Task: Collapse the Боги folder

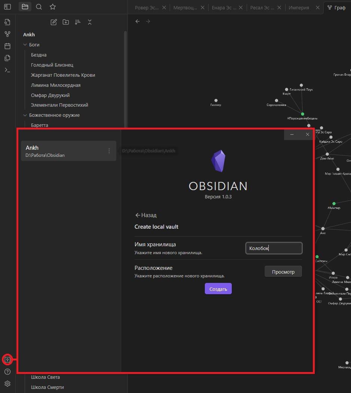Action: pyautogui.click(x=25, y=45)
